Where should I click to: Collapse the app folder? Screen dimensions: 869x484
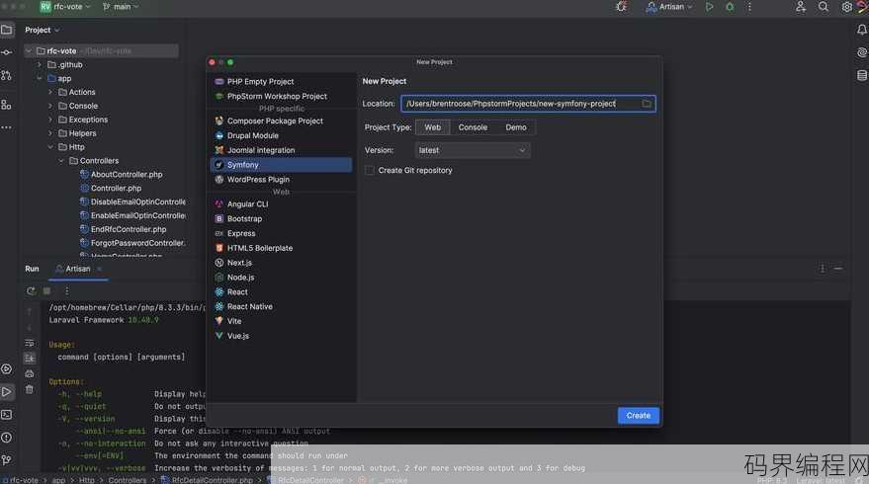point(40,79)
